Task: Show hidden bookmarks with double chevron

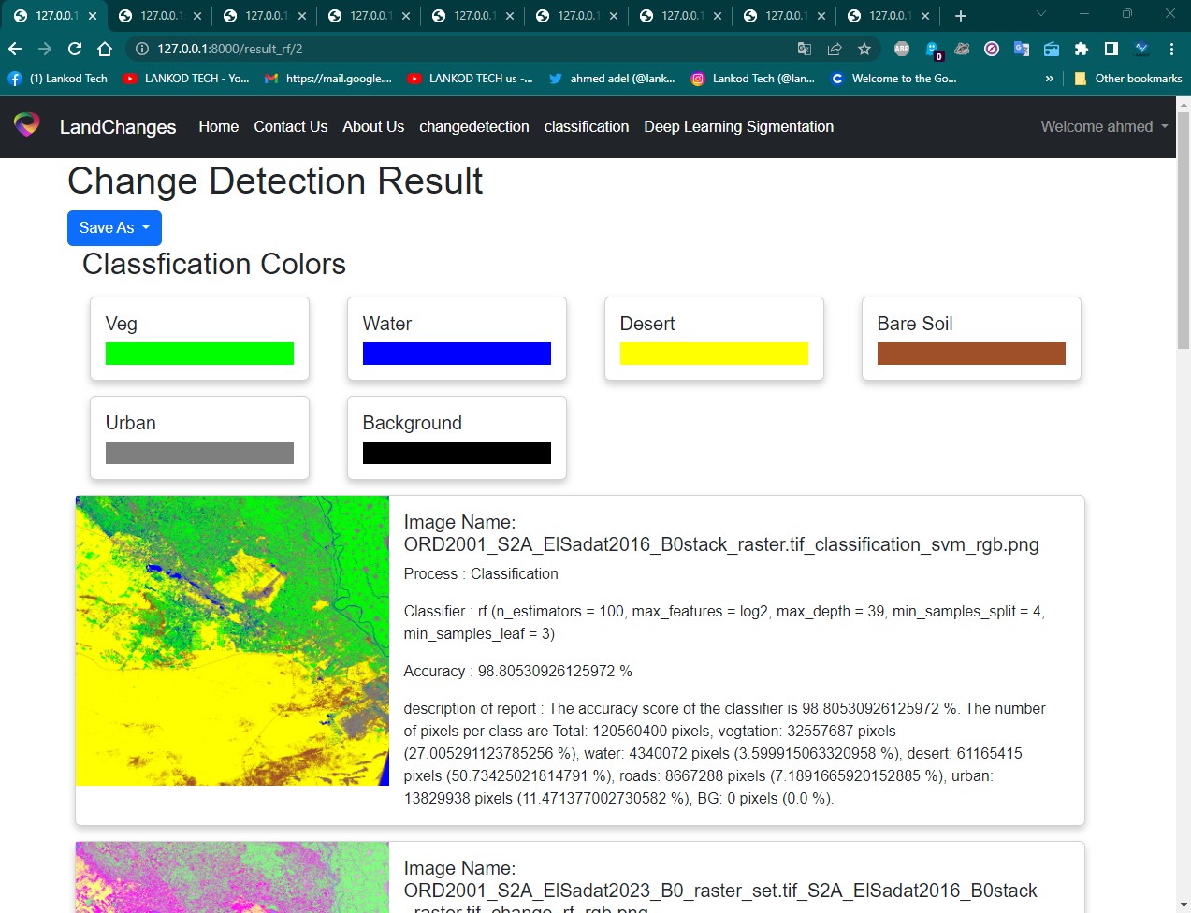Action: (1049, 79)
